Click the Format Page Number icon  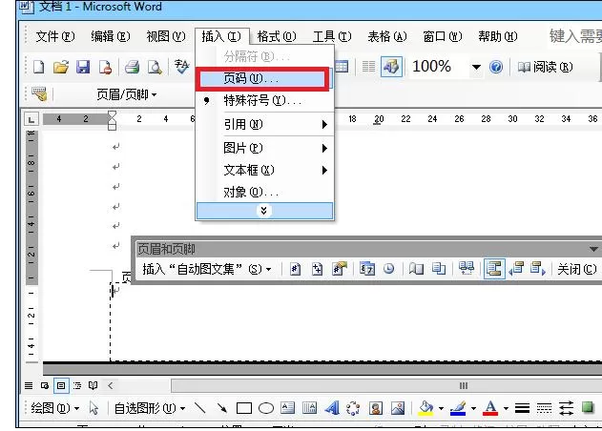click(340, 269)
